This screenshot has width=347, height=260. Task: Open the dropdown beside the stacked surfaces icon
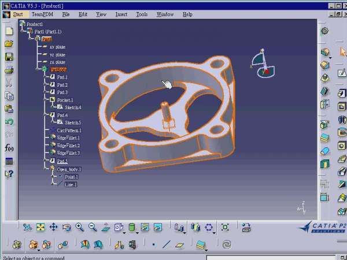206,250
